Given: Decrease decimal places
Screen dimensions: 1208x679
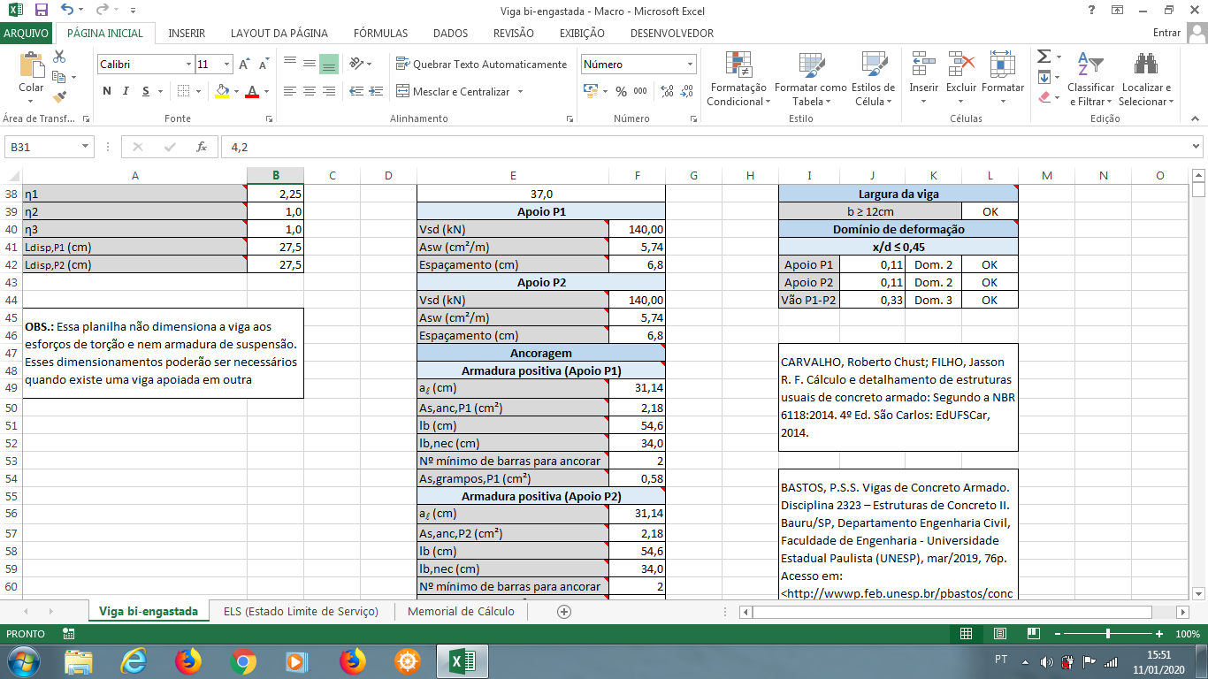Looking at the screenshot, I should pos(687,91).
